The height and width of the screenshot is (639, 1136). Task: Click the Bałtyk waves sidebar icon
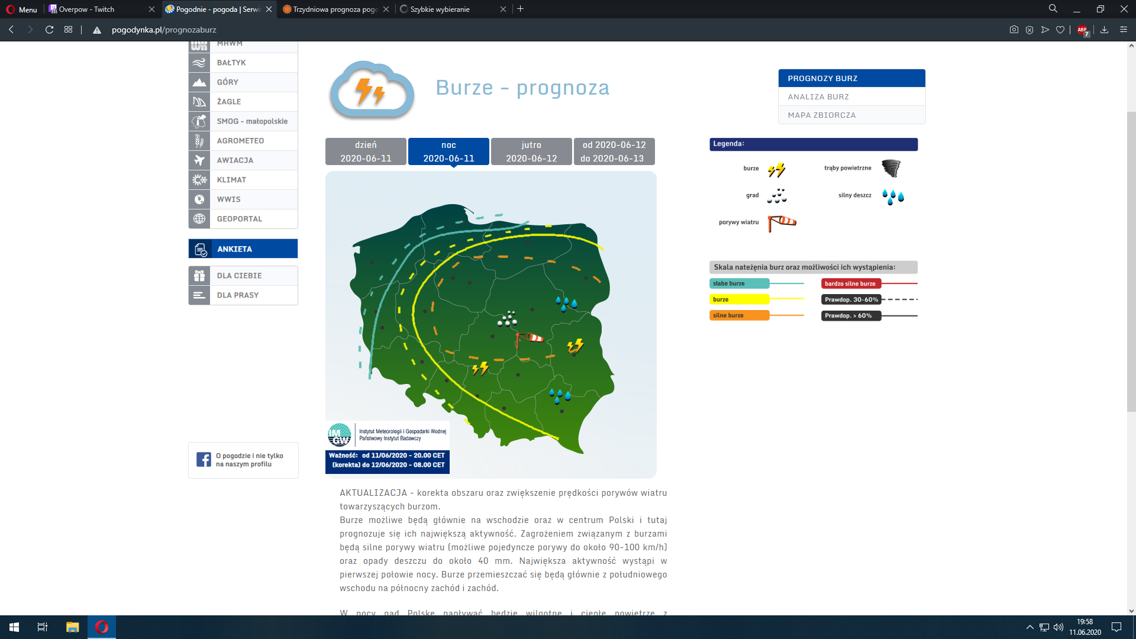point(199,63)
